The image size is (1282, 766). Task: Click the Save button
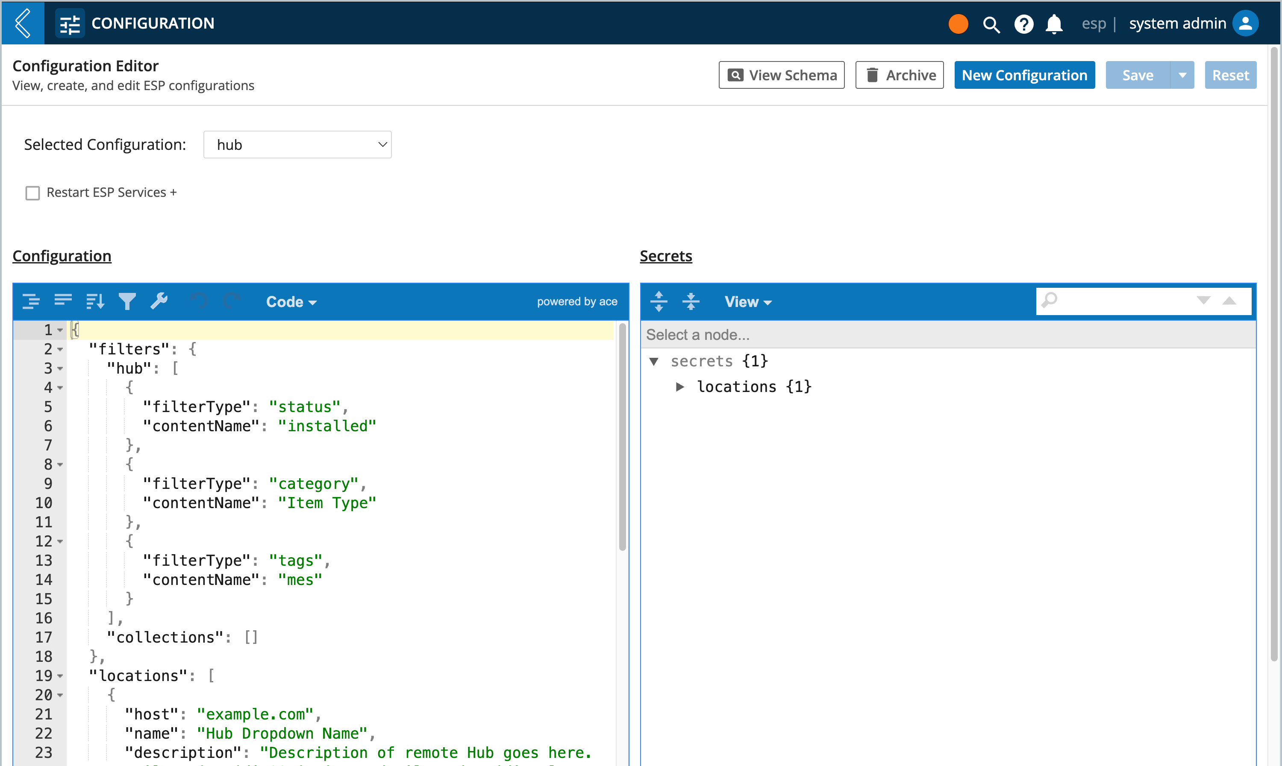point(1138,75)
